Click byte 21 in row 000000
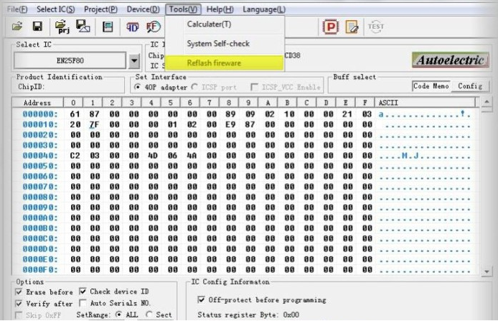This screenshot has width=498, height=321. point(347,114)
